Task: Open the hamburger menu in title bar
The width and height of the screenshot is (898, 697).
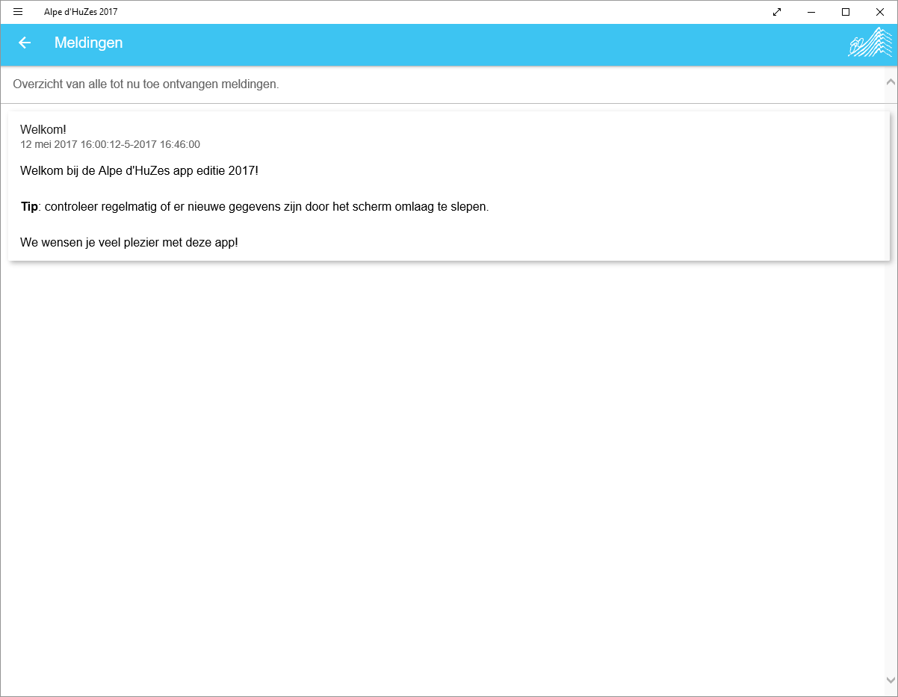Action: point(18,12)
